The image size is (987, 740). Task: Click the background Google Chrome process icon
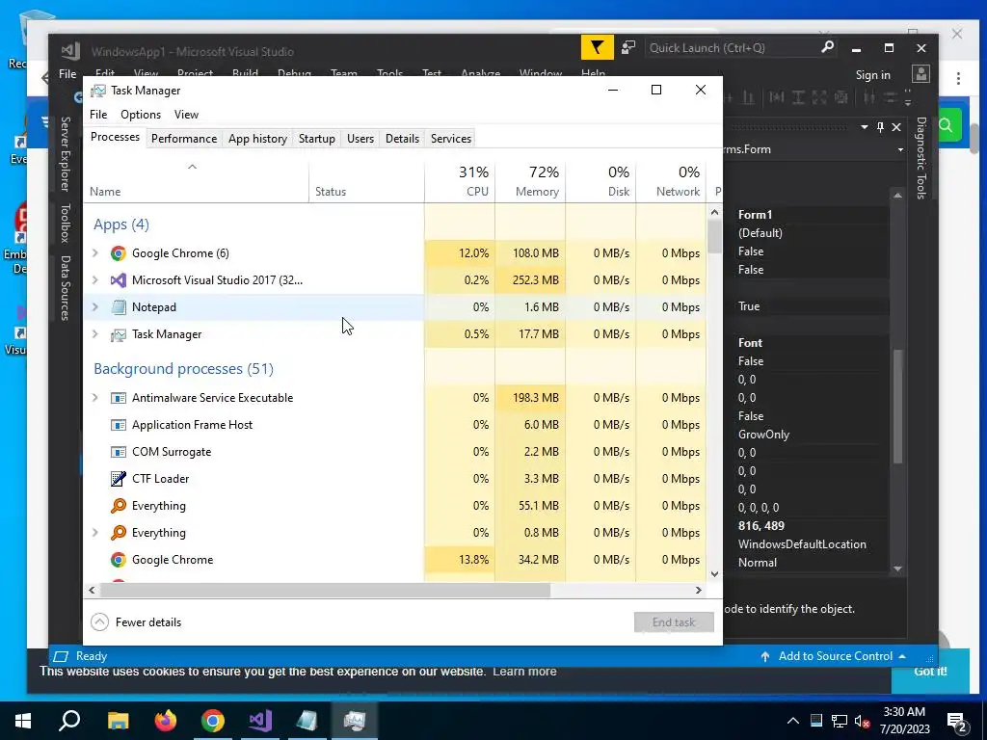click(118, 560)
